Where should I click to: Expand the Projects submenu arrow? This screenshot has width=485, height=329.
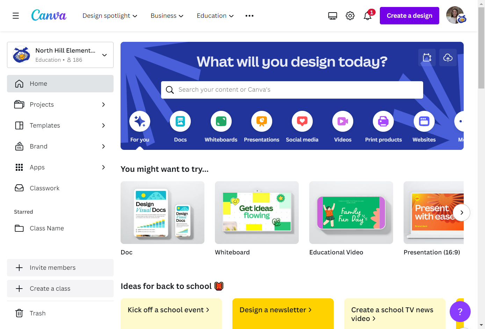pyautogui.click(x=103, y=105)
